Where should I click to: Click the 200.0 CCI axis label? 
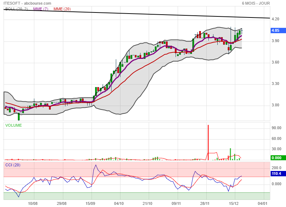tap(276, 168)
